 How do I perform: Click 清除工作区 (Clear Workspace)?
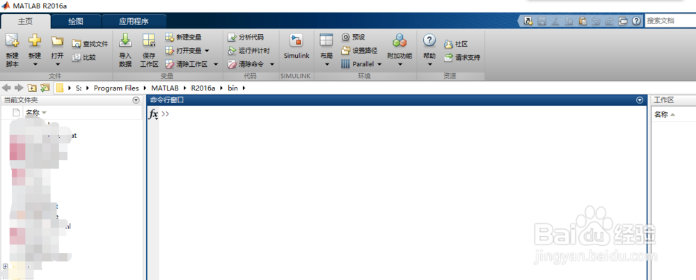click(x=187, y=64)
